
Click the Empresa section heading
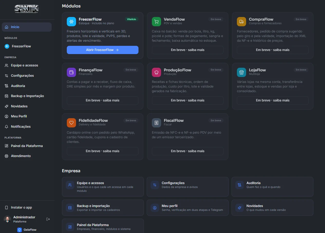coord(71,171)
